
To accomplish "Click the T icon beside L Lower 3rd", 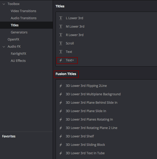I will click(61, 18).
